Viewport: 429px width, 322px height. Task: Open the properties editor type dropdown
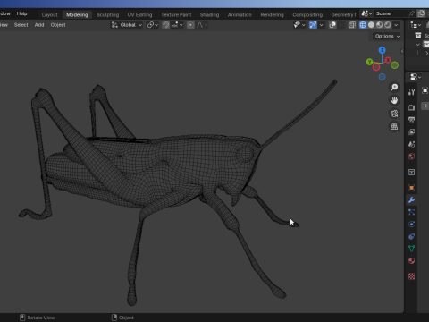[416, 77]
